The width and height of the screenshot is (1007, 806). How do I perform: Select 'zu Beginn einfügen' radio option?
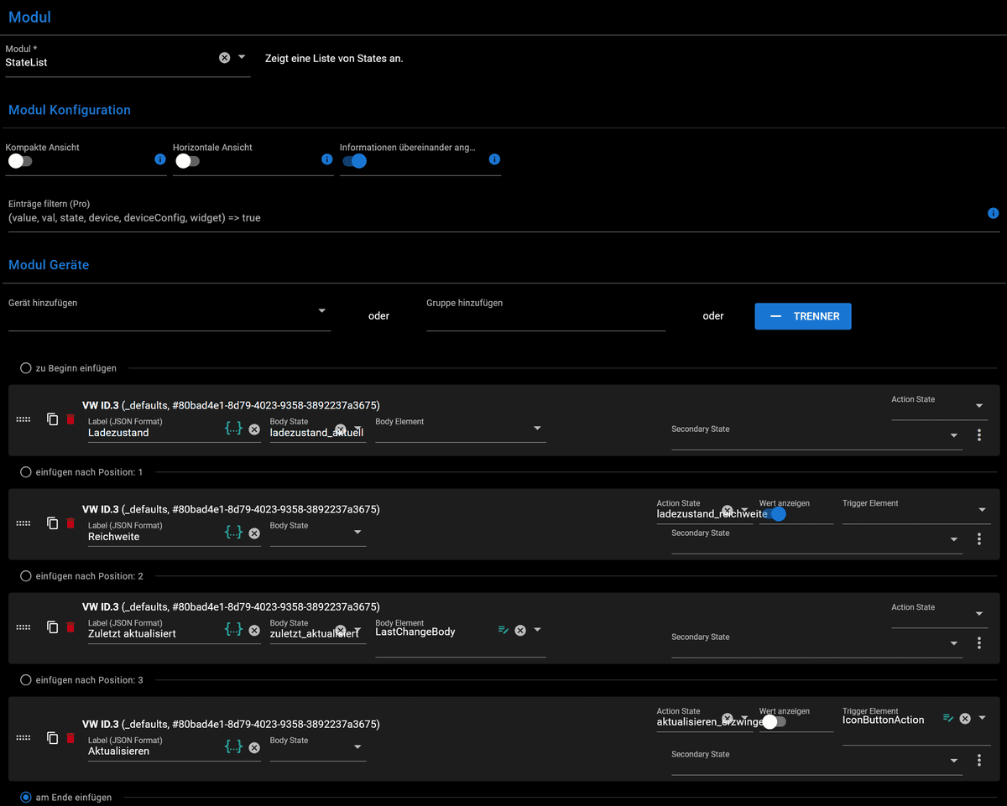26,368
